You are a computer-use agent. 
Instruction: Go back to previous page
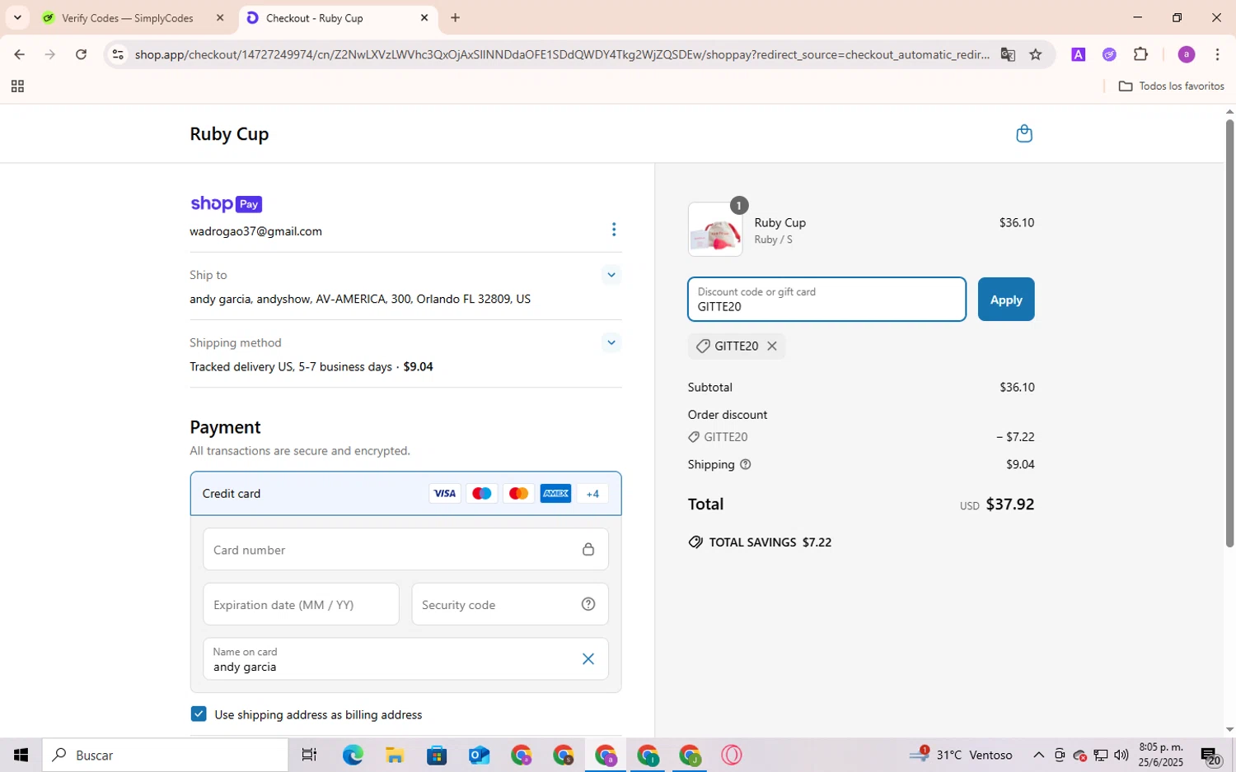click(x=19, y=54)
